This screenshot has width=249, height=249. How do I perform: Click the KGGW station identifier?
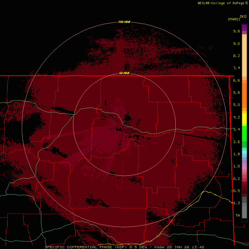[159, 247]
